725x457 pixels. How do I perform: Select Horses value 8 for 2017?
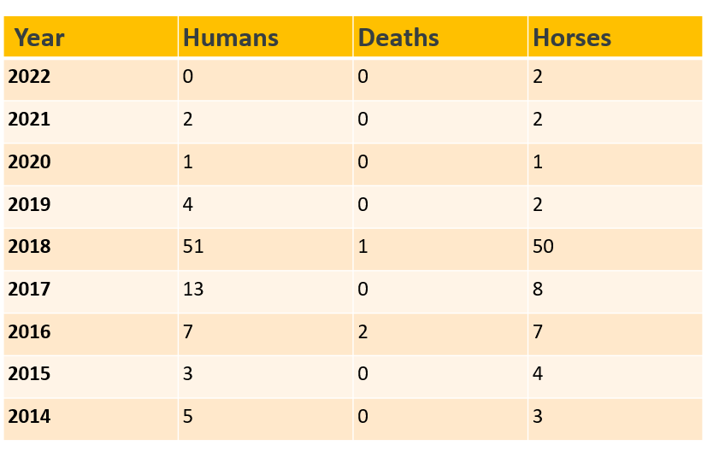[538, 290]
